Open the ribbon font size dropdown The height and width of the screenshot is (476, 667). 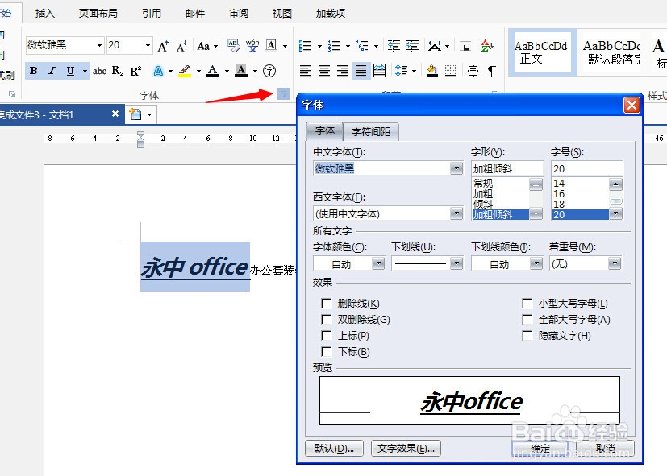point(148,45)
